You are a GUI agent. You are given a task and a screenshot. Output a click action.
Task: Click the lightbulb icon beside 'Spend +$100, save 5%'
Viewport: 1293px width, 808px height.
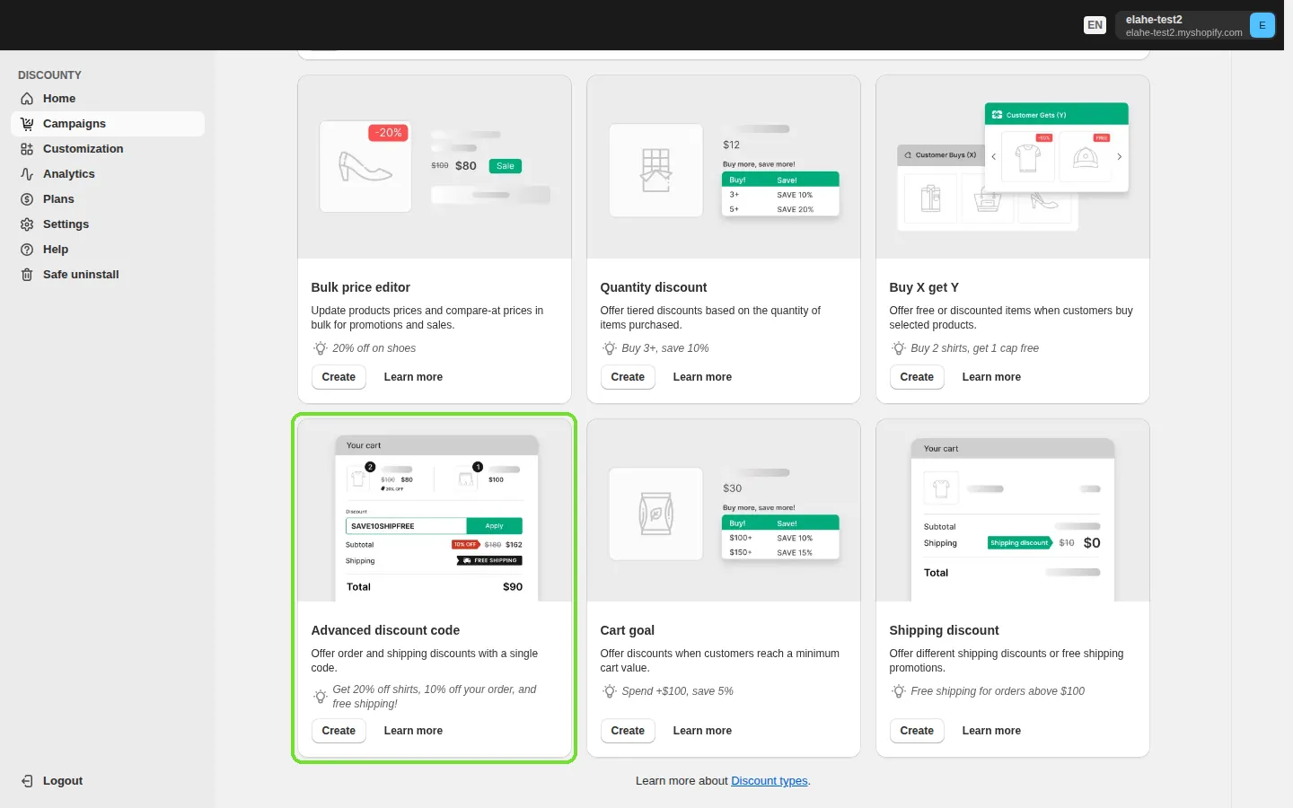coord(610,691)
